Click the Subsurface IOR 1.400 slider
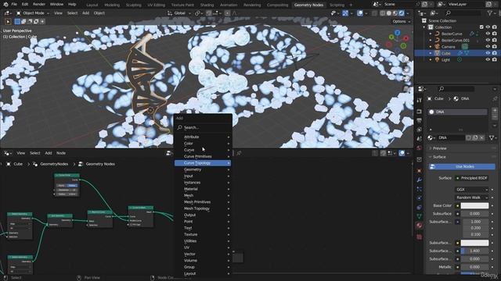 [x=474, y=251]
